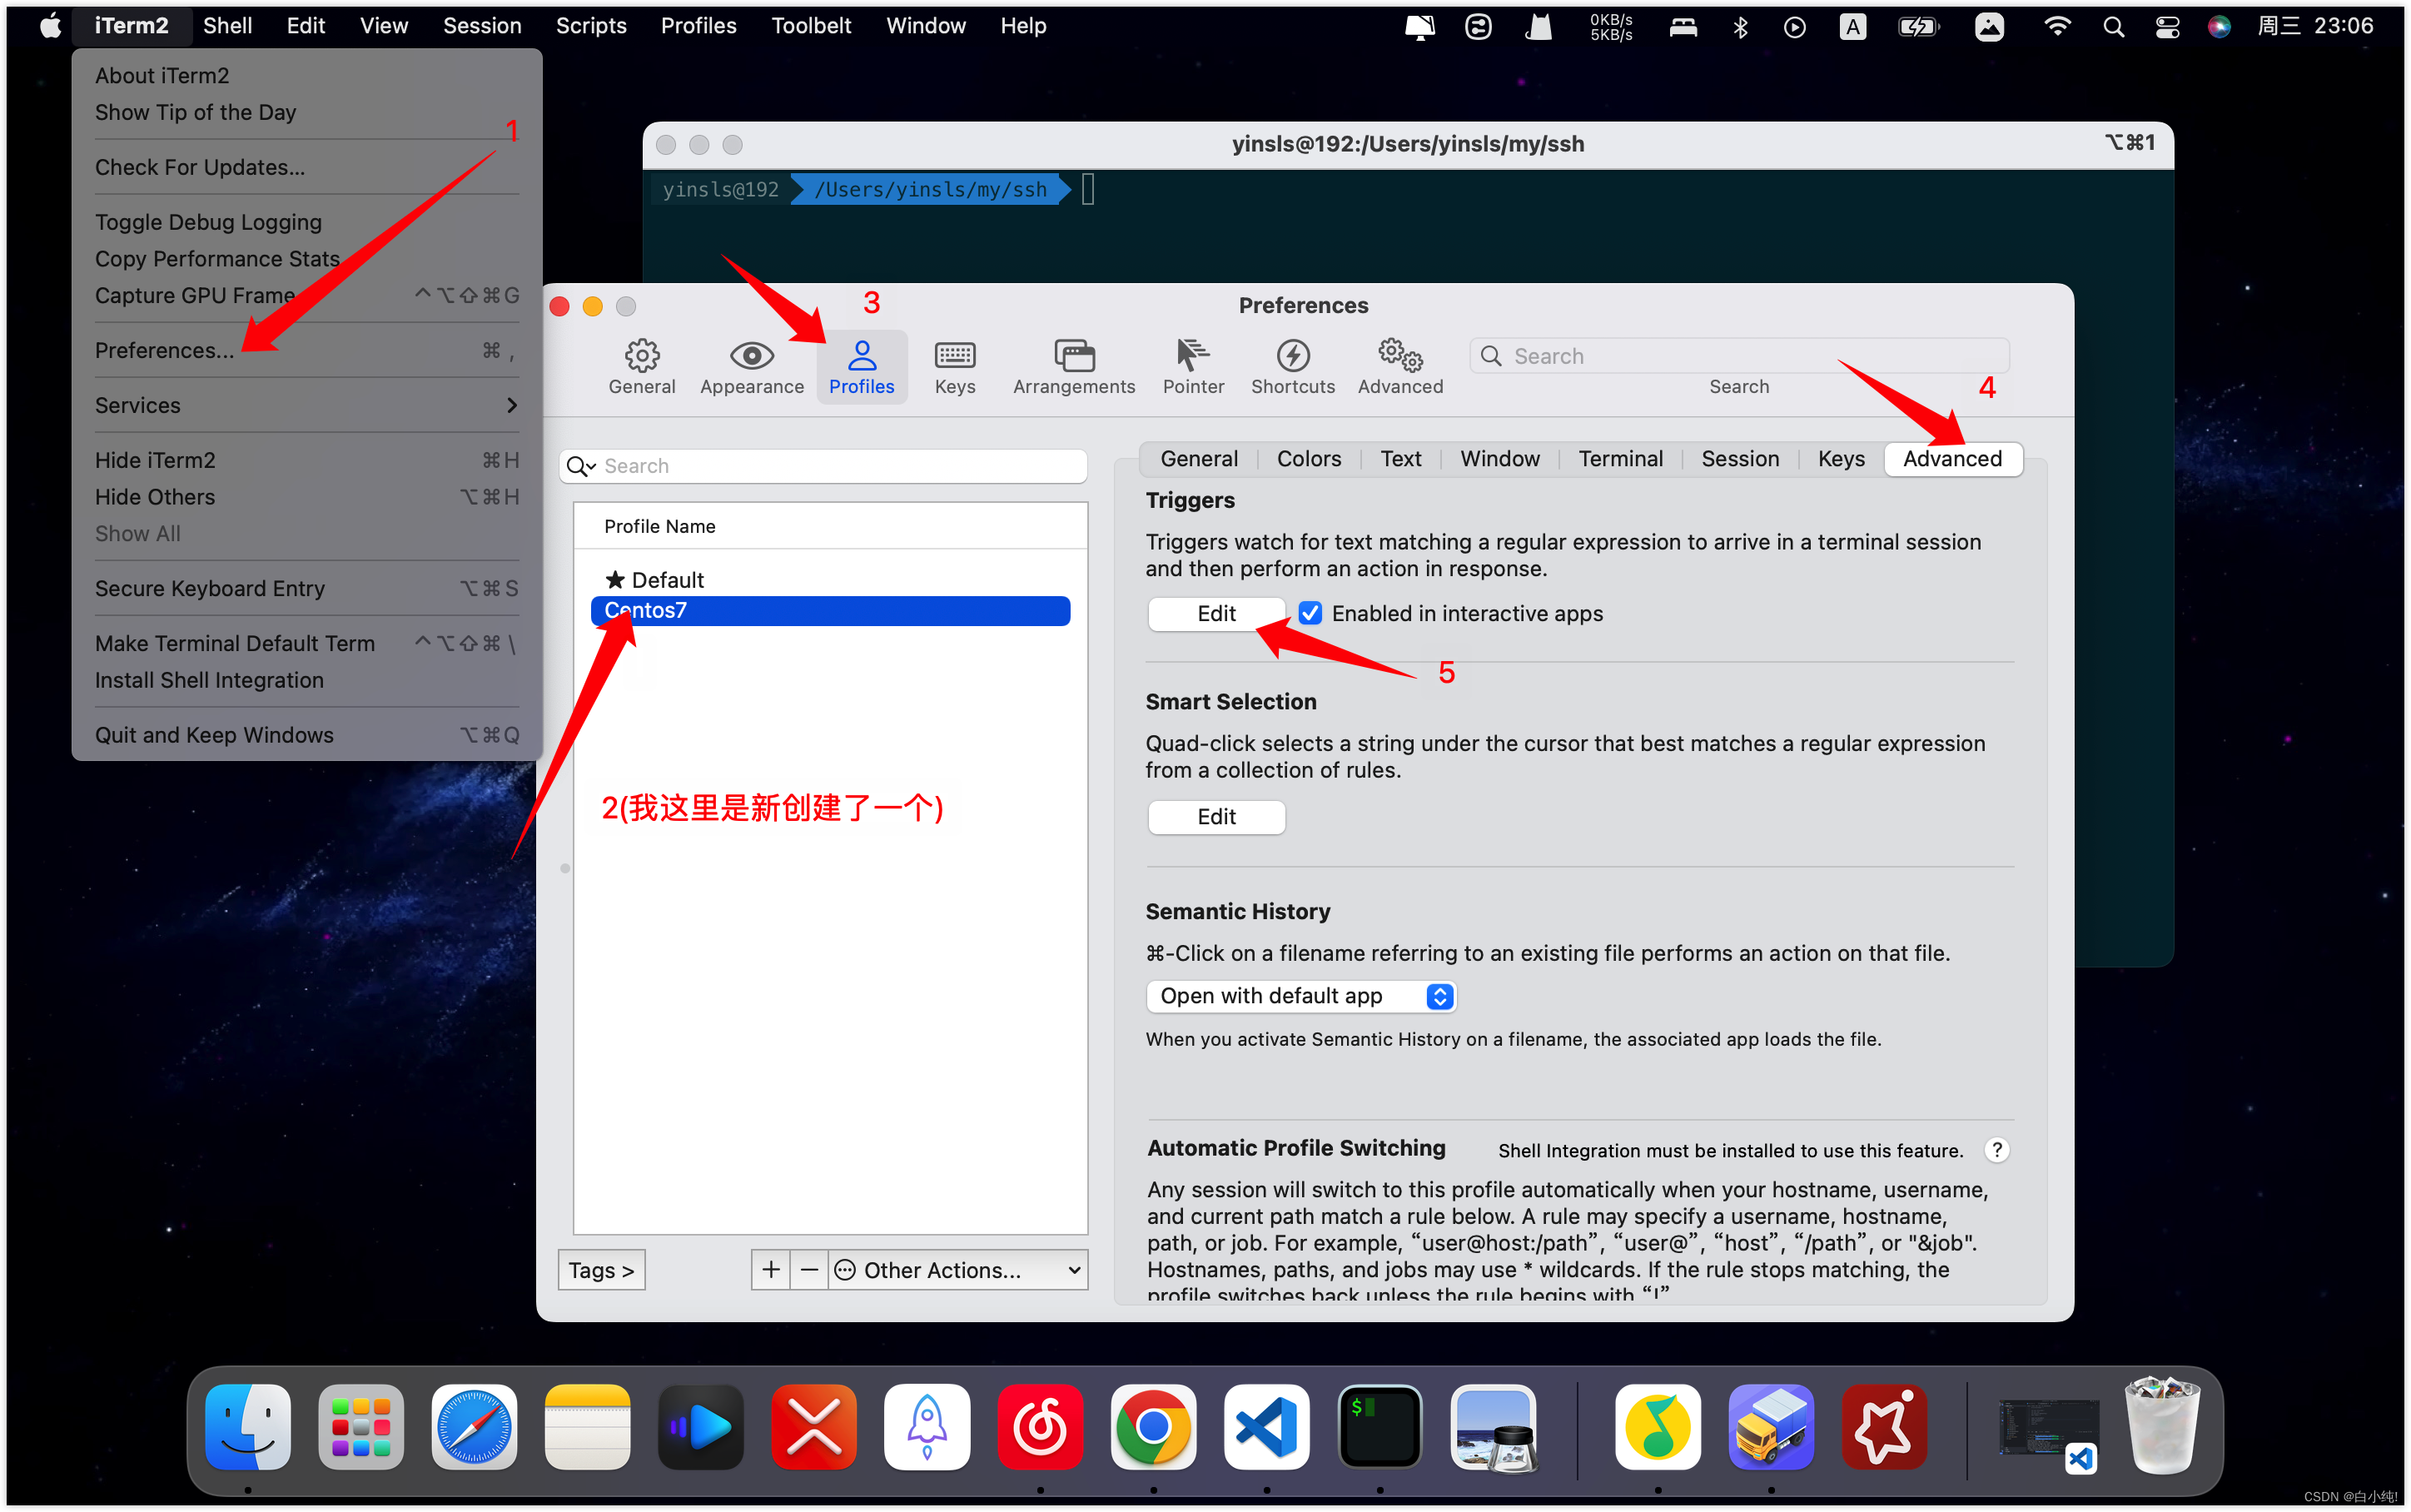Open NetEase Cloud Music in the Dock
Image resolution: width=2411 pixels, height=1512 pixels.
click(1040, 1427)
